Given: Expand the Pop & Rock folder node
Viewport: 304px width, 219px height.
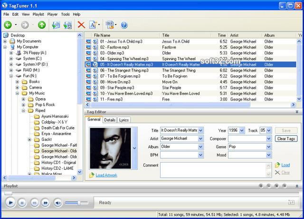Looking at the screenshot, I should [x=23, y=105].
